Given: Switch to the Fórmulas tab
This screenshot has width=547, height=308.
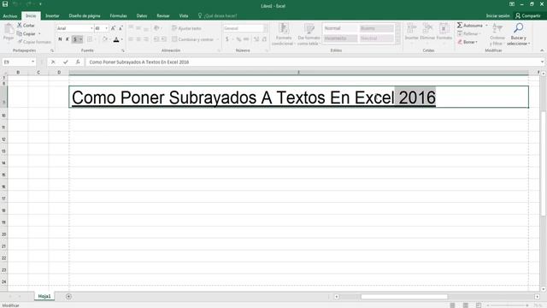Looking at the screenshot, I should click(x=118, y=15).
